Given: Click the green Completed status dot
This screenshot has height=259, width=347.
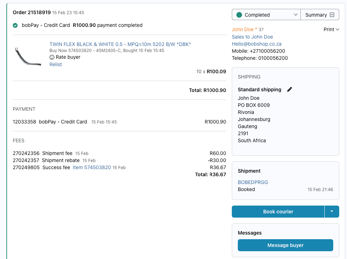Looking at the screenshot, I should 239,15.
